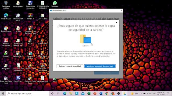Select the fx82ES desktop icon
The image size is (172, 96).
30,42
